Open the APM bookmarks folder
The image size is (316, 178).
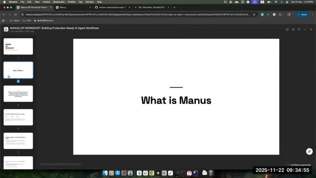[x=27, y=20]
